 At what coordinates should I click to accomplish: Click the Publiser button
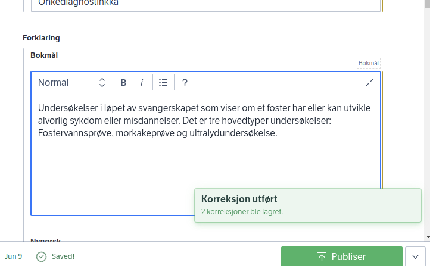point(342,256)
